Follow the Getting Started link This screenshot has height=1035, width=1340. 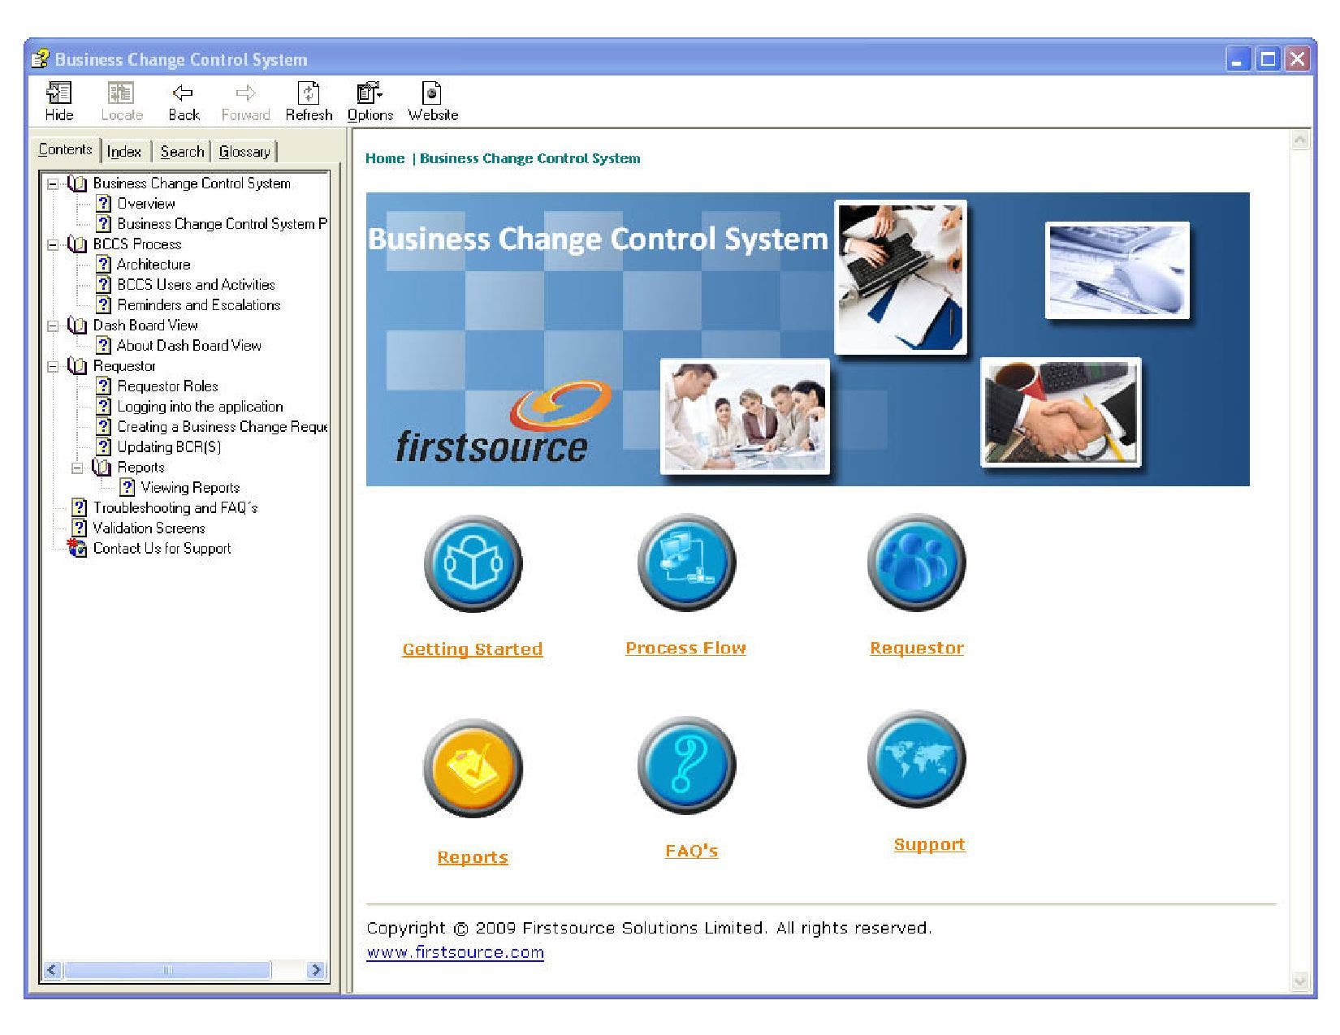click(473, 649)
